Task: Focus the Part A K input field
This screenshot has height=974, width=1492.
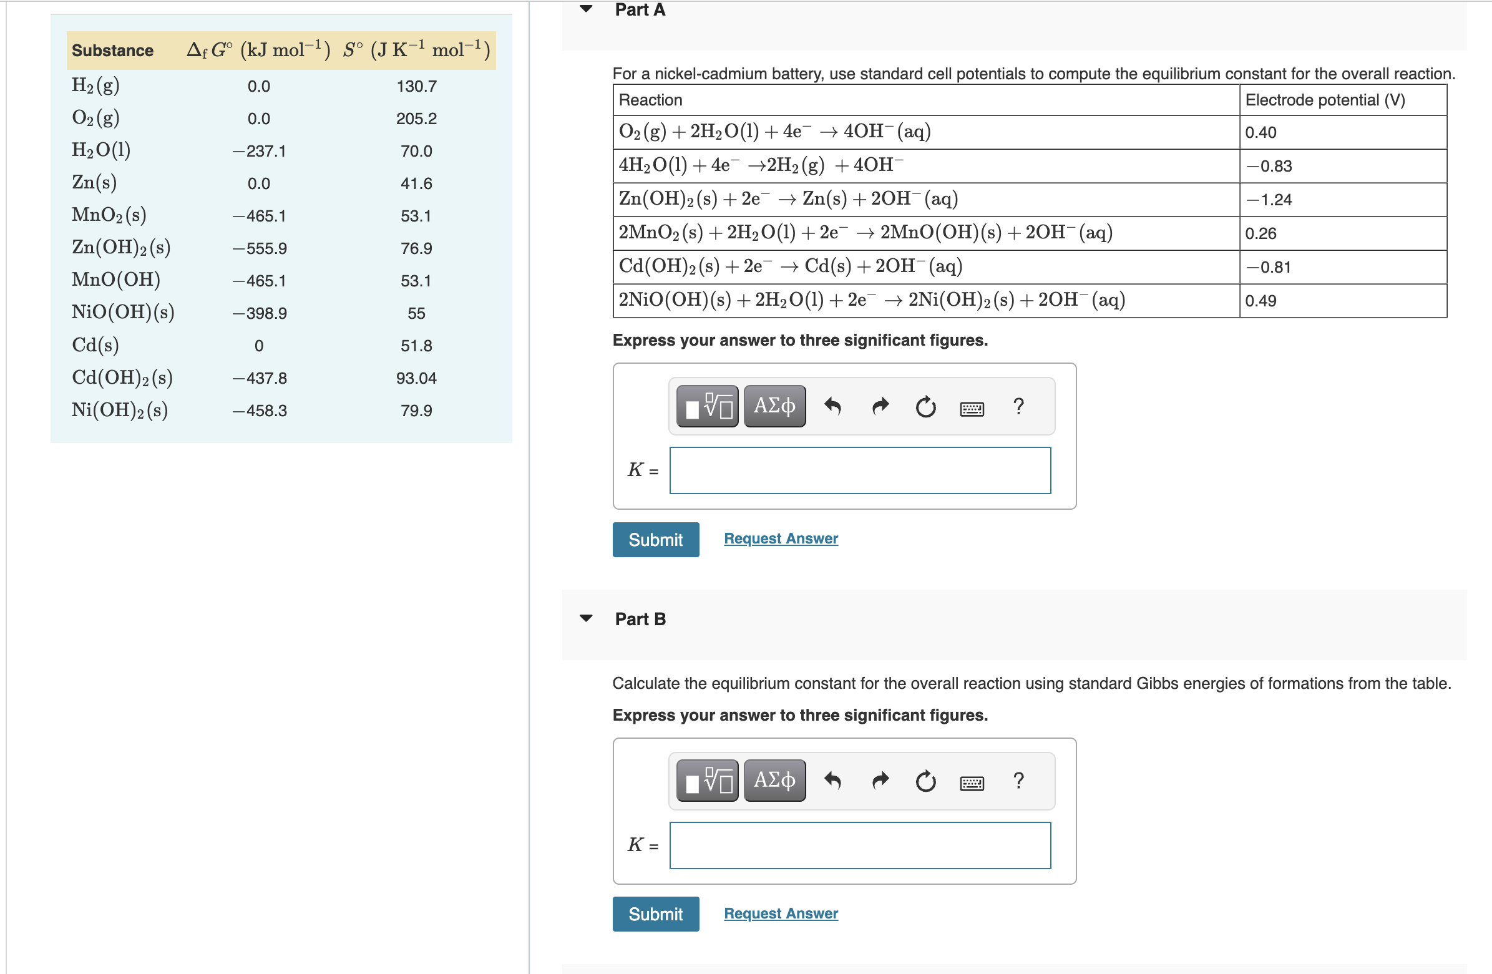Action: point(859,470)
